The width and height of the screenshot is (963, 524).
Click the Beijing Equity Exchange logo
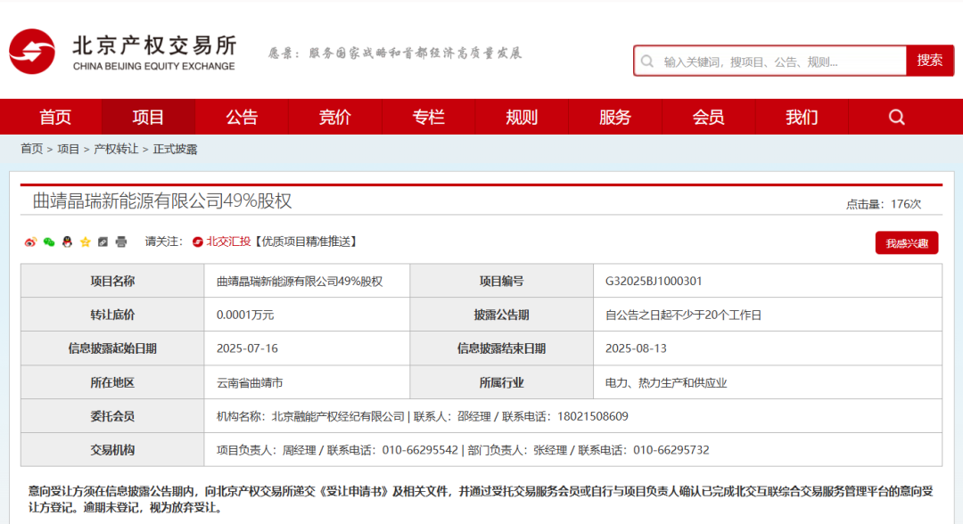tap(122, 52)
